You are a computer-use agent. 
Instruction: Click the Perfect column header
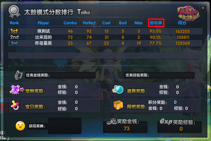[x=89, y=23]
